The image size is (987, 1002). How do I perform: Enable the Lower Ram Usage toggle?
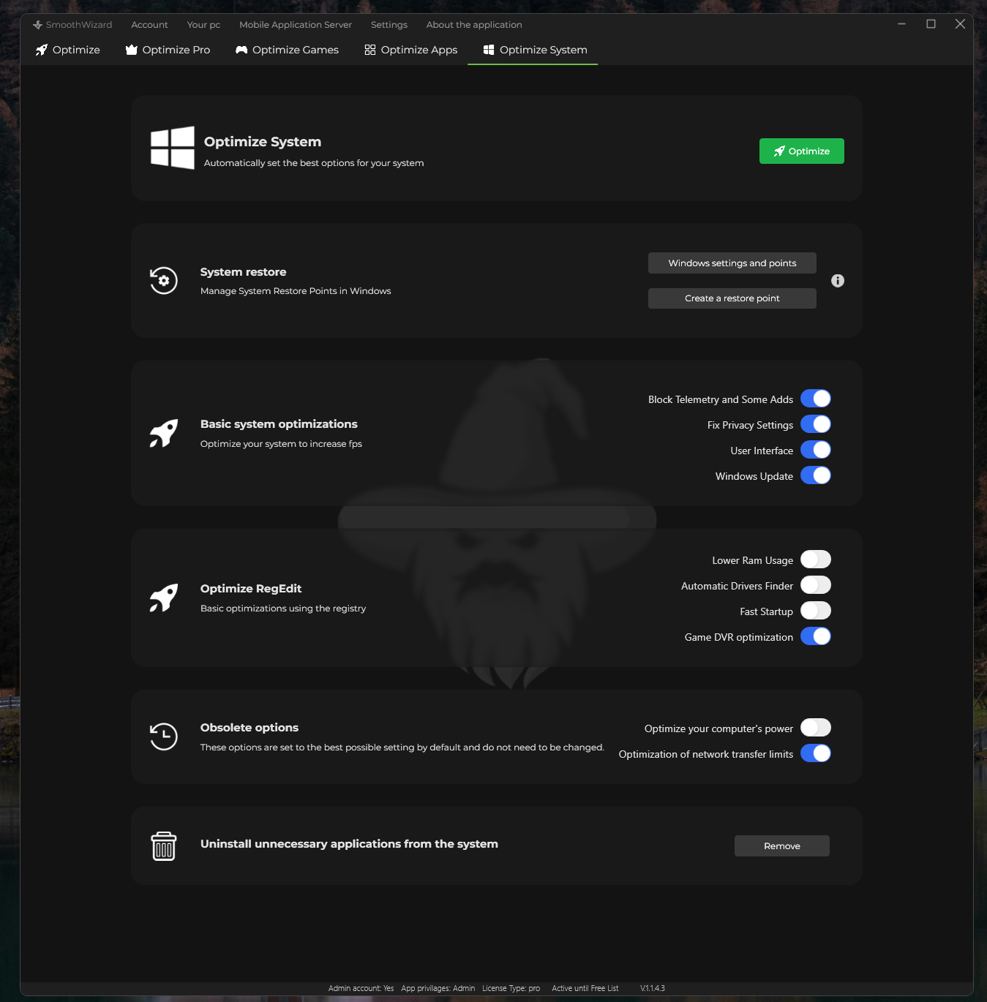coord(815,560)
